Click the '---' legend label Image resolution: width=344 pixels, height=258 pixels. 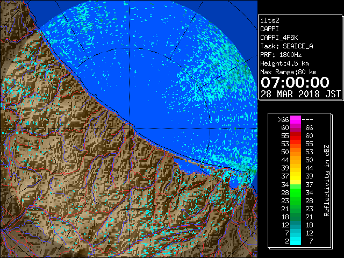pos(307,120)
